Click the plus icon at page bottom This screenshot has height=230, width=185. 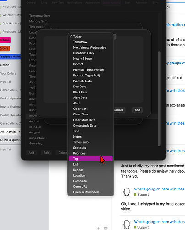tap(98, 228)
